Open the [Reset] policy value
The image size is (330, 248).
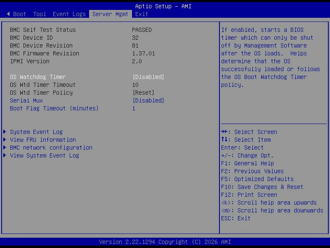[x=143, y=93]
